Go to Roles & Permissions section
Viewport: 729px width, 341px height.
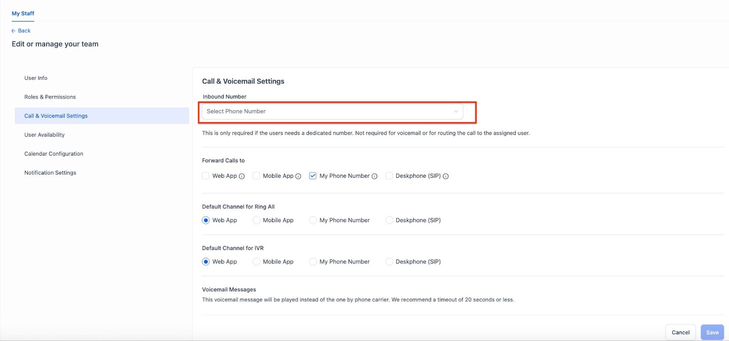click(50, 97)
